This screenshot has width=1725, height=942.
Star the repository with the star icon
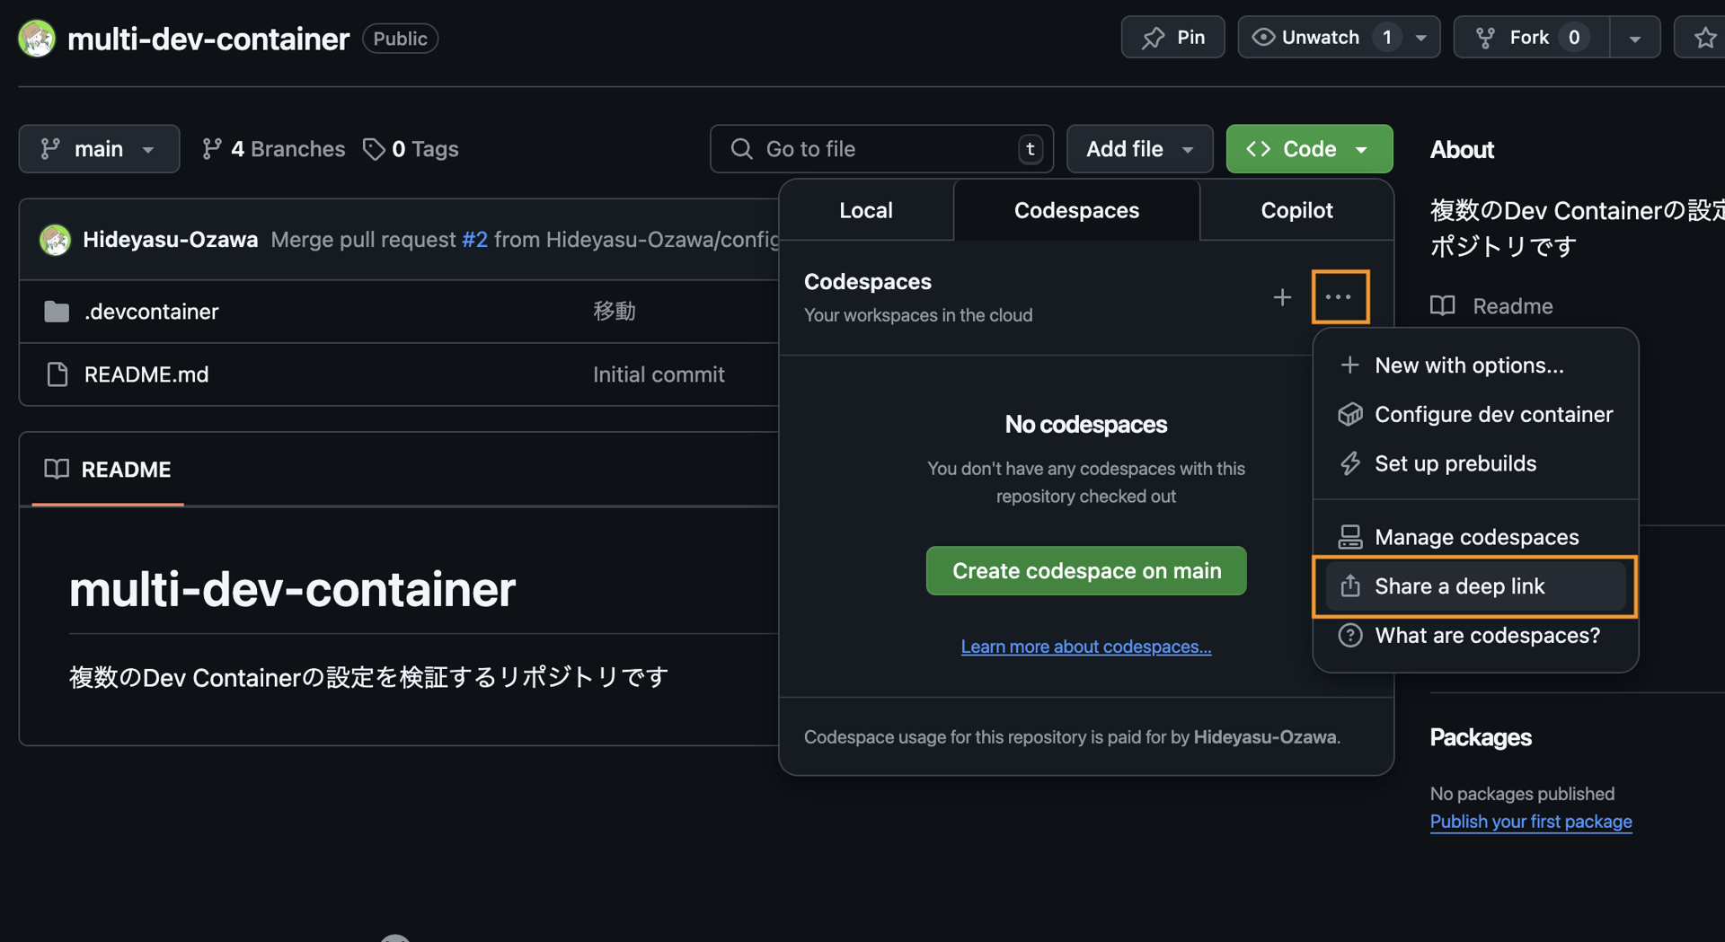click(x=1704, y=38)
